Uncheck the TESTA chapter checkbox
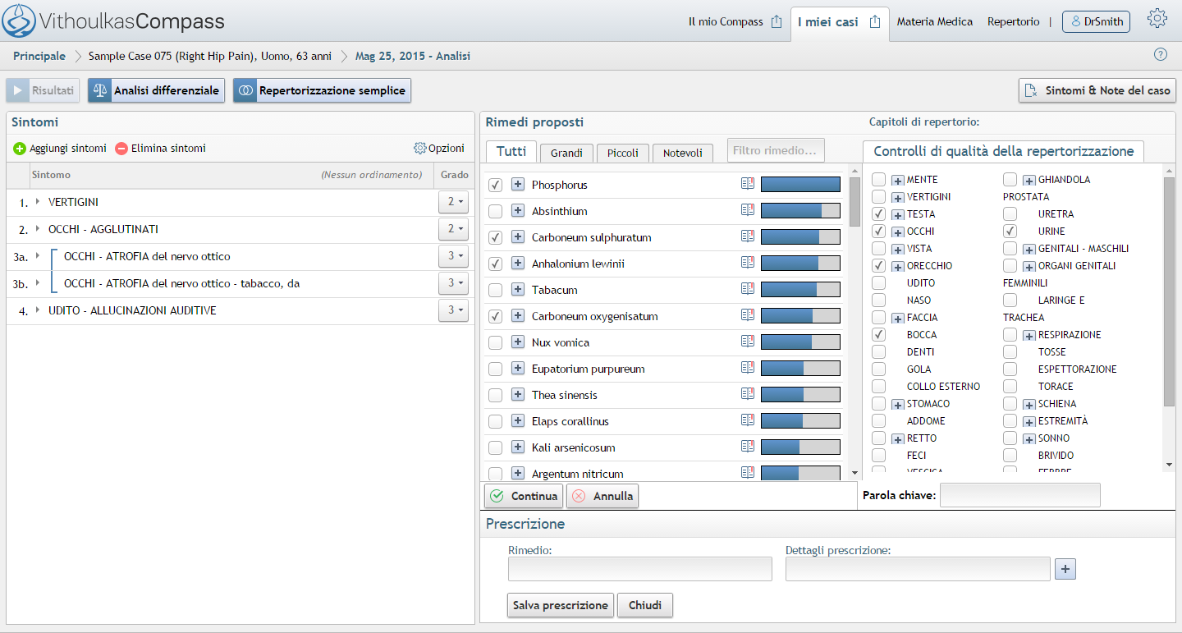Screen dimensions: 1182x633 (x=879, y=213)
